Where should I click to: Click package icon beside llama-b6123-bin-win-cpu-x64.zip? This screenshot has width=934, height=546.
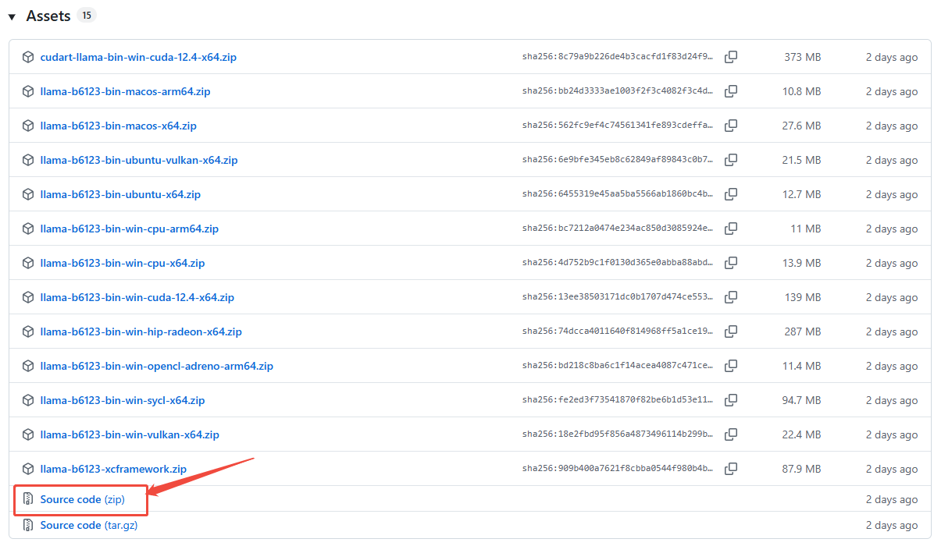pyautogui.click(x=28, y=263)
